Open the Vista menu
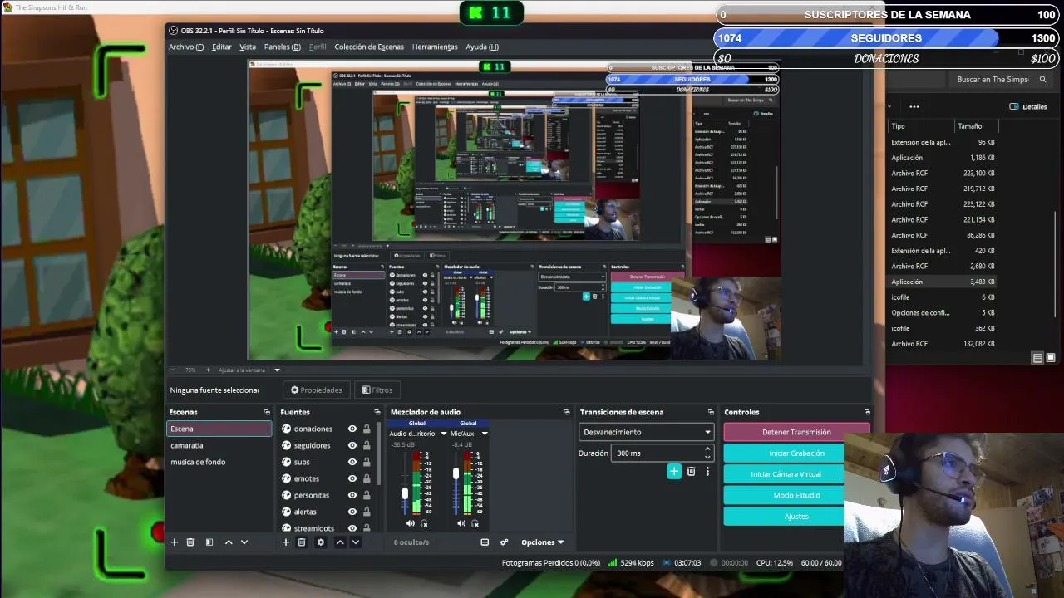Image resolution: width=1064 pixels, height=598 pixels. 248,47
